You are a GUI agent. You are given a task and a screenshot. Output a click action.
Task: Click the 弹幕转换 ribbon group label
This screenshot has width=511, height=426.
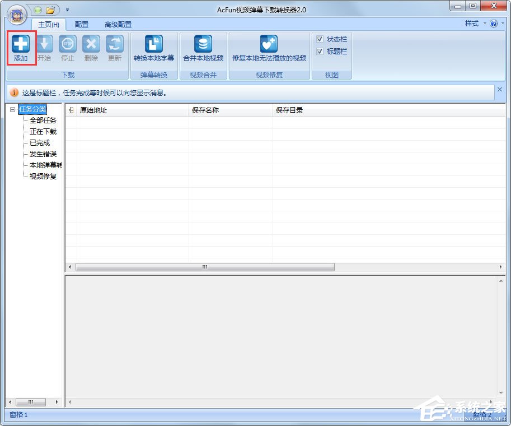click(154, 75)
